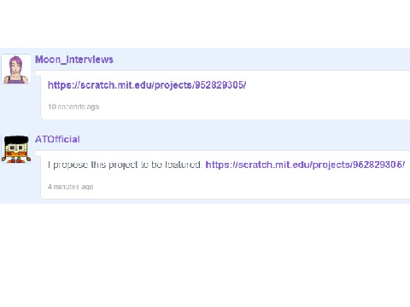Click the "4 minutes ago" timestamp
The image size is (410, 307).
(x=71, y=187)
